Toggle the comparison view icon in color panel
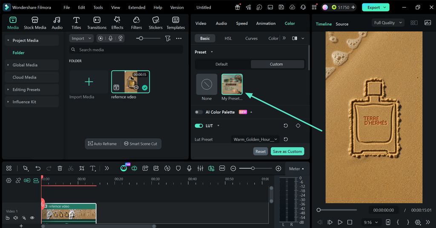This screenshot has height=228, width=436. coord(295,38)
